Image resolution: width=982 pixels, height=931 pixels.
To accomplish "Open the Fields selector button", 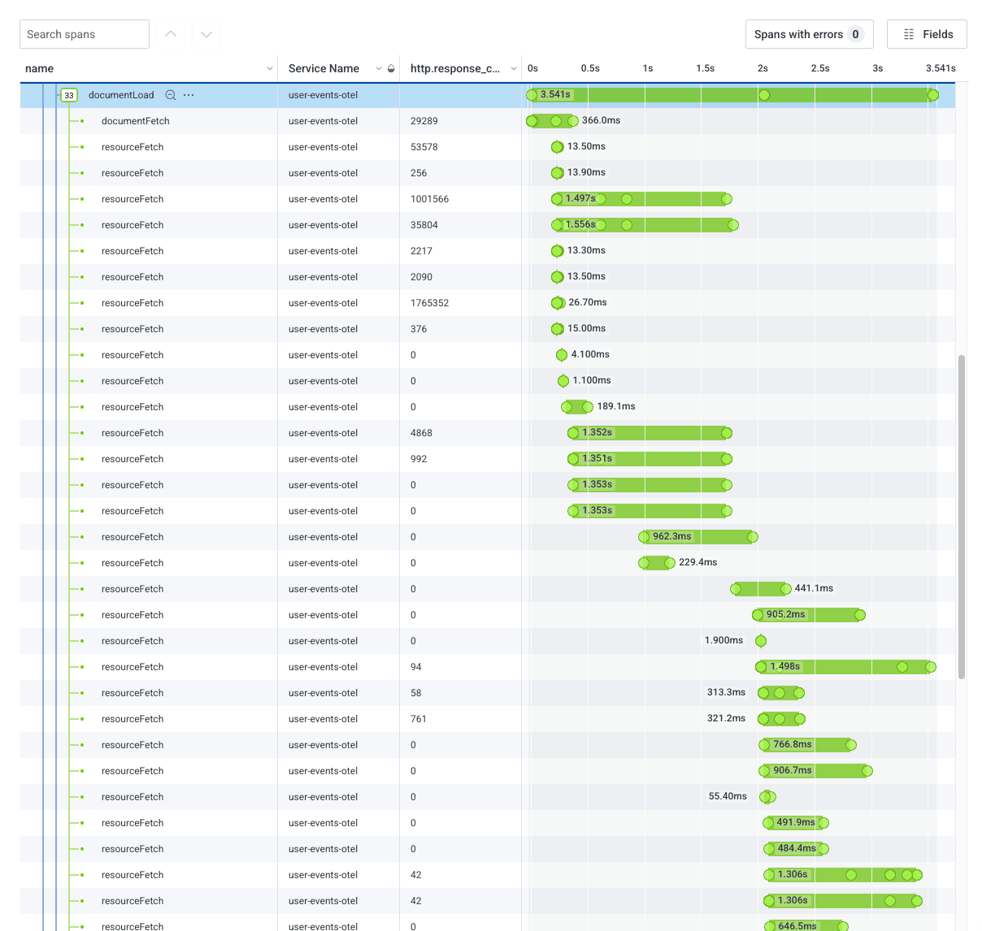I will tap(927, 34).
